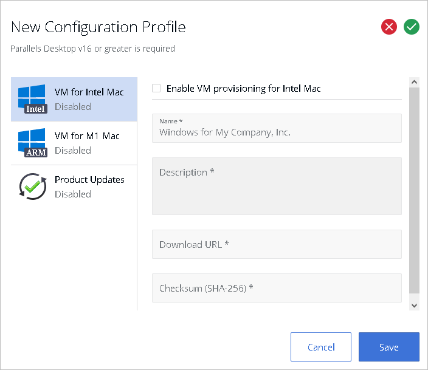
Task: Click the scrollbar up arrow
Action: tap(414, 82)
